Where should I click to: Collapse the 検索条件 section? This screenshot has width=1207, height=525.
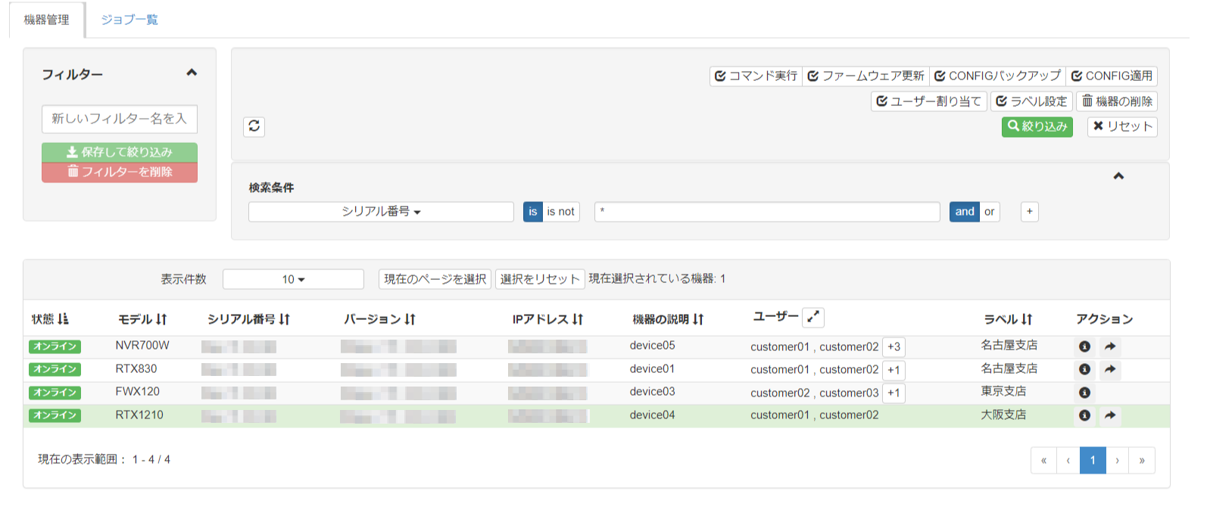[1118, 176]
